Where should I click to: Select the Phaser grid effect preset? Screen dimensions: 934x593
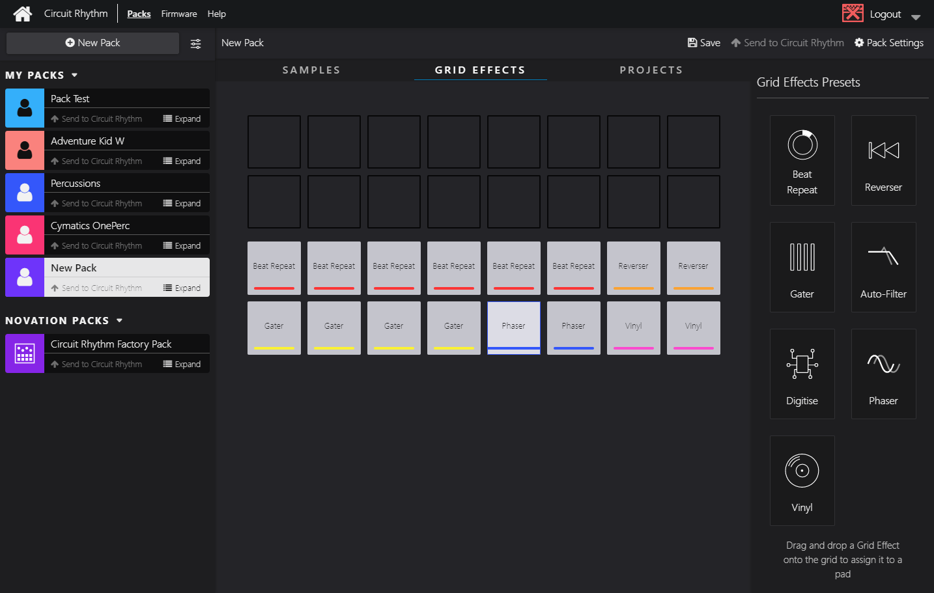883,374
